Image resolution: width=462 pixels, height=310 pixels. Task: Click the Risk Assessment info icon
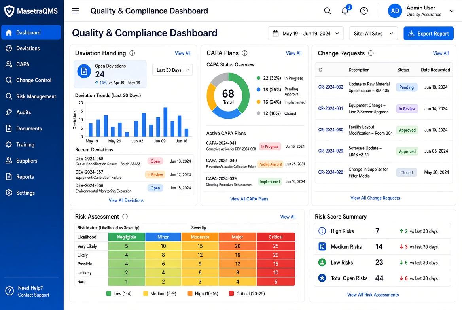125,217
